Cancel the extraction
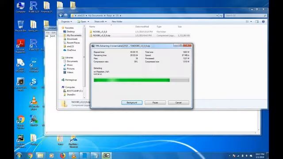 (x=178, y=102)
